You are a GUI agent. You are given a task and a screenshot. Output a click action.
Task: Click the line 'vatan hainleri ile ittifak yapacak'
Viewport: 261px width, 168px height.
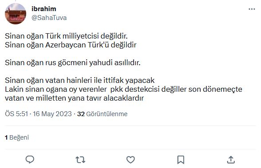(x=80, y=80)
